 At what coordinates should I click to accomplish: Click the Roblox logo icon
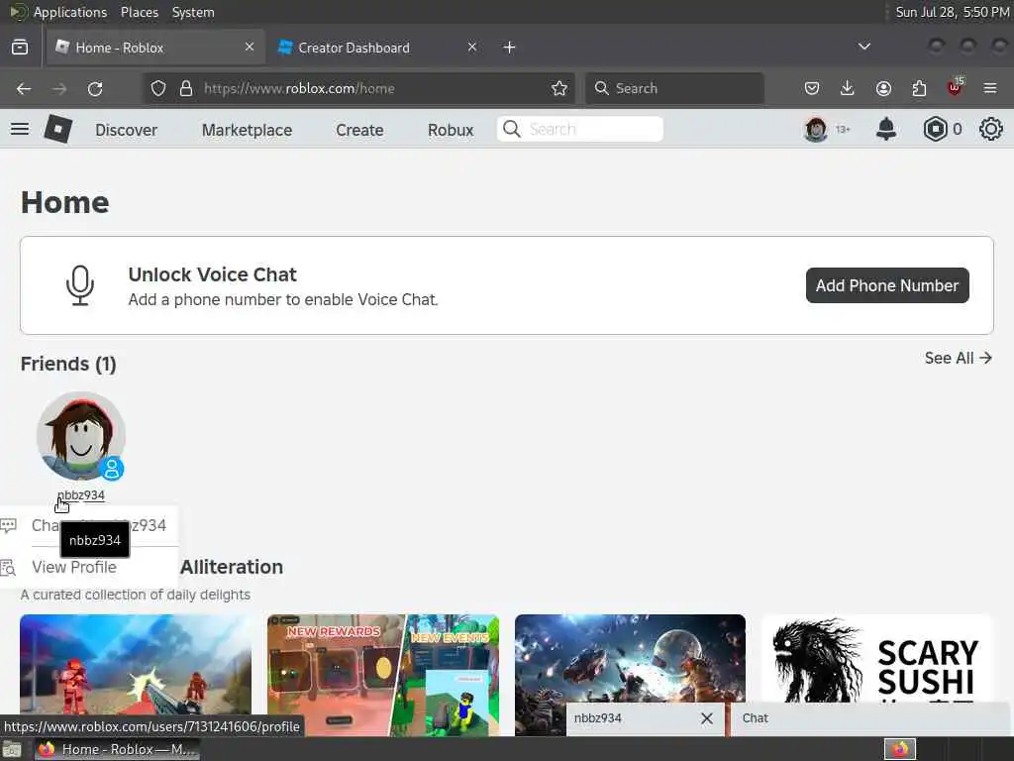click(x=57, y=129)
